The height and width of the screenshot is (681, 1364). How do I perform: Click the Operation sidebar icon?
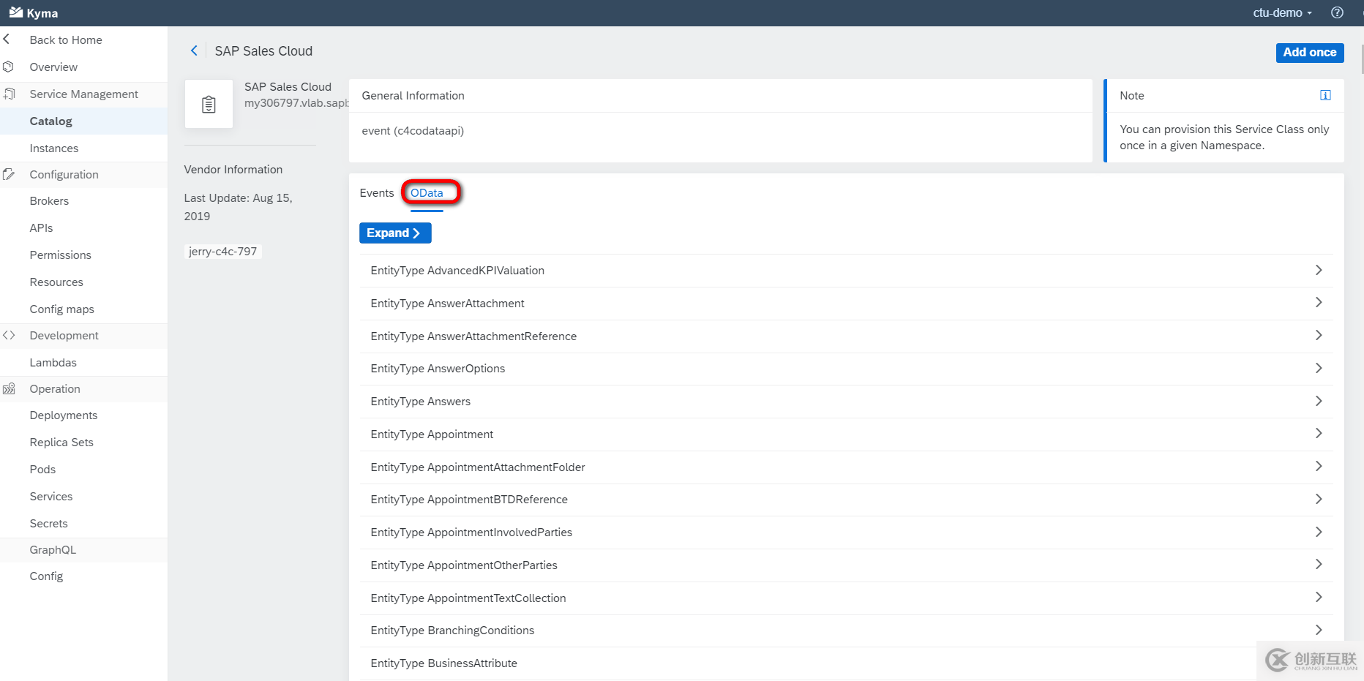coord(9,388)
